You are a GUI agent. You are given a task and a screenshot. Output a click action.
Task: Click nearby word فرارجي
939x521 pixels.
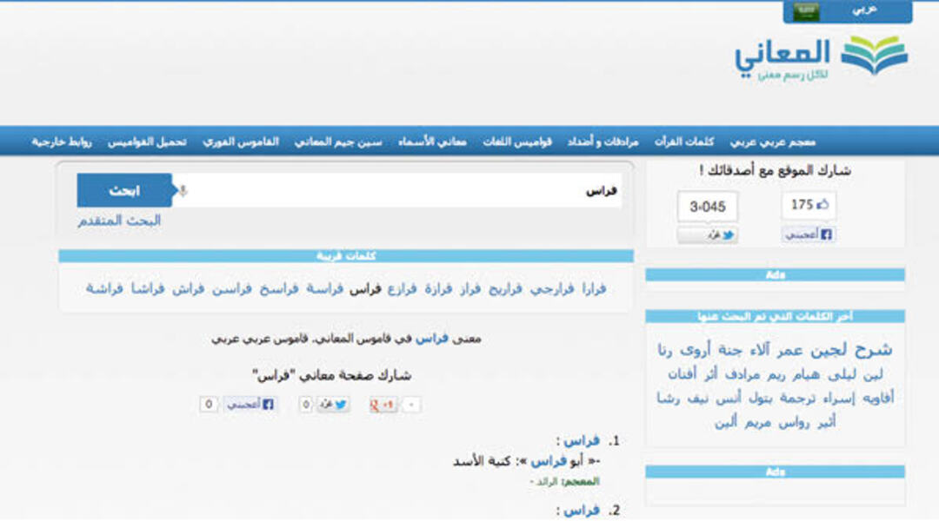(x=551, y=289)
